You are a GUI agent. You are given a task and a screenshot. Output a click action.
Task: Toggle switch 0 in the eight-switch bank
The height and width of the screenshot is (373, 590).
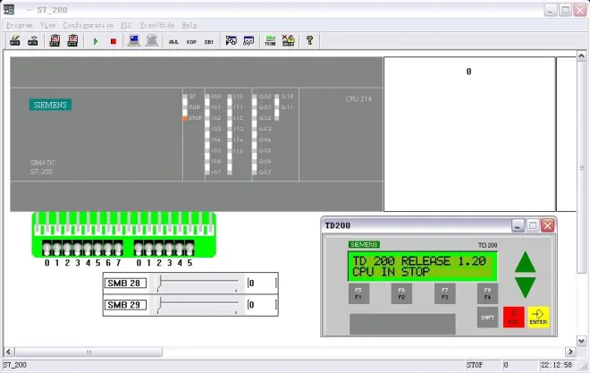(x=46, y=248)
